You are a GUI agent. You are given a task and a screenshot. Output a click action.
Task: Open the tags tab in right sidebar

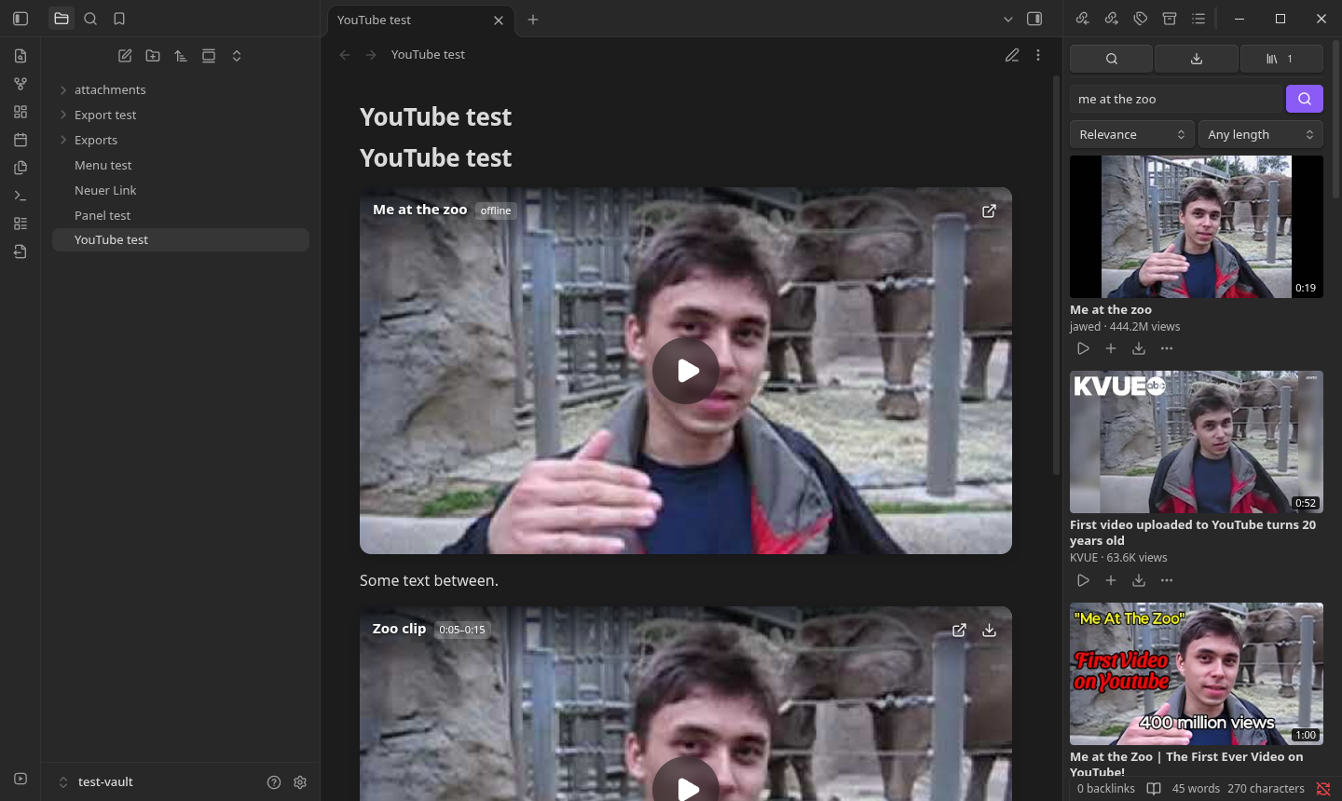1141,19
